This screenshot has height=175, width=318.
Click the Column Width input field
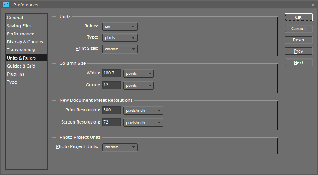coord(112,74)
